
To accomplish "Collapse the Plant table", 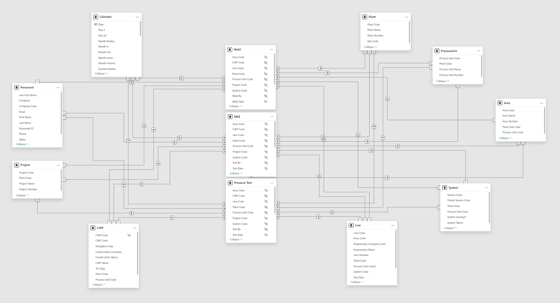I will click(x=371, y=47).
